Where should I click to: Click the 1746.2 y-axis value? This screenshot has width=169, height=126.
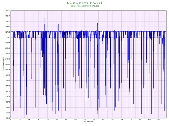[8, 81]
